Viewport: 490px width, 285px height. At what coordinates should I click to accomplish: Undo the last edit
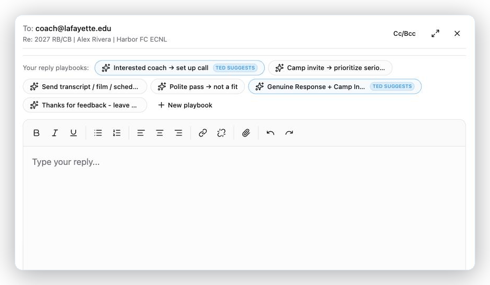point(271,133)
